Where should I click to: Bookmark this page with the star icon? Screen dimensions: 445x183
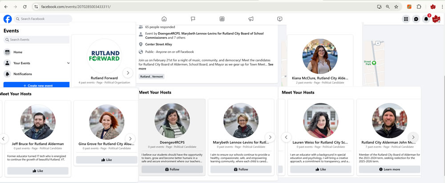[396, 7]
